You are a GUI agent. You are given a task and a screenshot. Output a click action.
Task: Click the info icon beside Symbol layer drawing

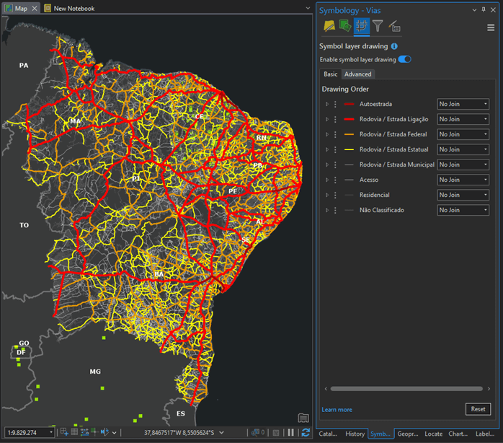(394, 46)
